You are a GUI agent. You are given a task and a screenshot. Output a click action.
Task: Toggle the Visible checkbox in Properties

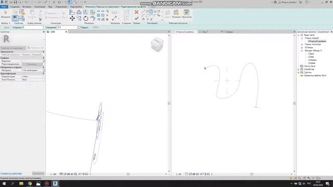23,61
